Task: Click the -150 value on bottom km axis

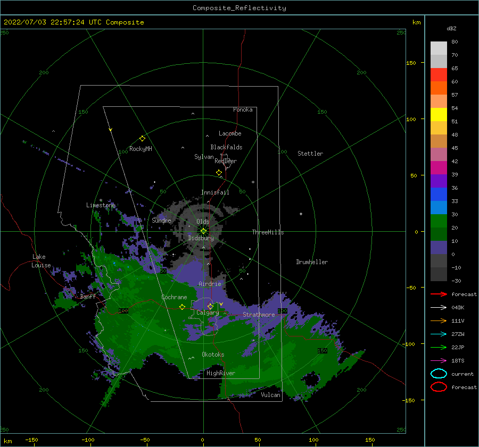Action: click(31, 440)
